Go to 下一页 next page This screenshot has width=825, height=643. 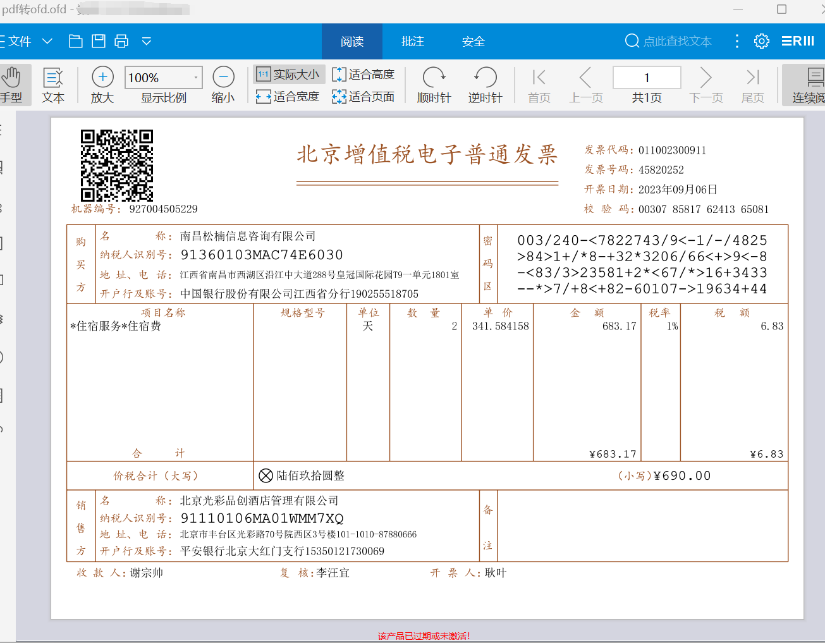[x=706, y=85]
